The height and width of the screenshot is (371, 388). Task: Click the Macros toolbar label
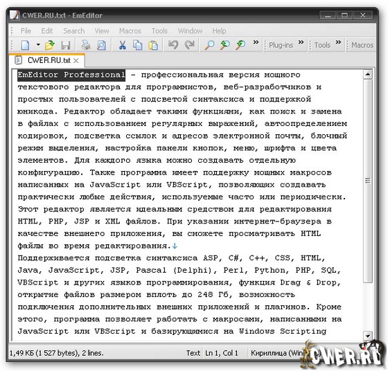362,45
